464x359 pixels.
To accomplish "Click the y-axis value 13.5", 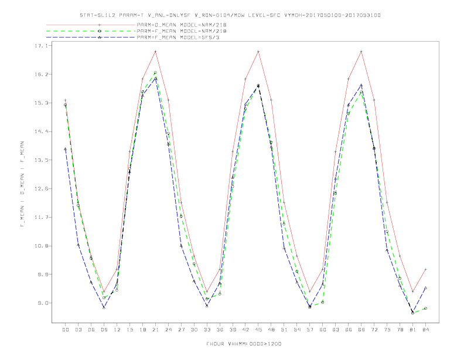I will tap(41, 160).
